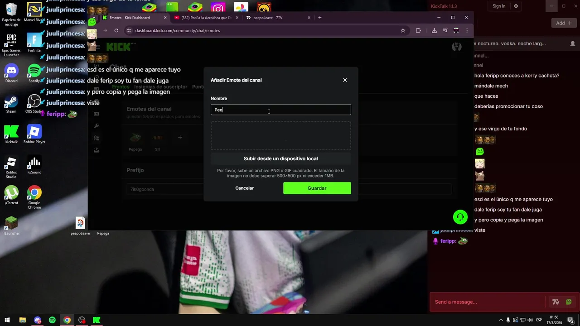Image resolution: width=580 pixels, height=326 pixels.
Task: Click the forward navigation arrow in Chrome
Action: pos(105,30)
